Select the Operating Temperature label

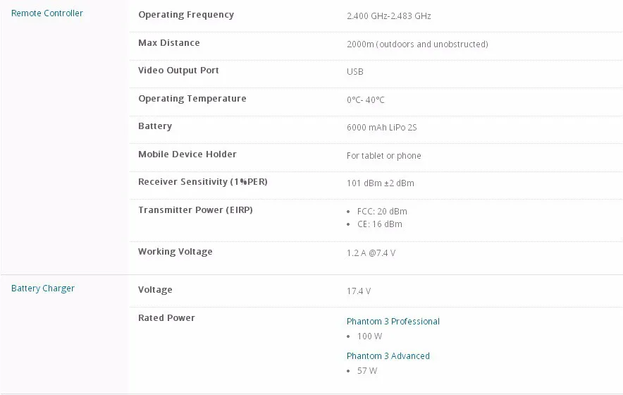pos(192,99)
